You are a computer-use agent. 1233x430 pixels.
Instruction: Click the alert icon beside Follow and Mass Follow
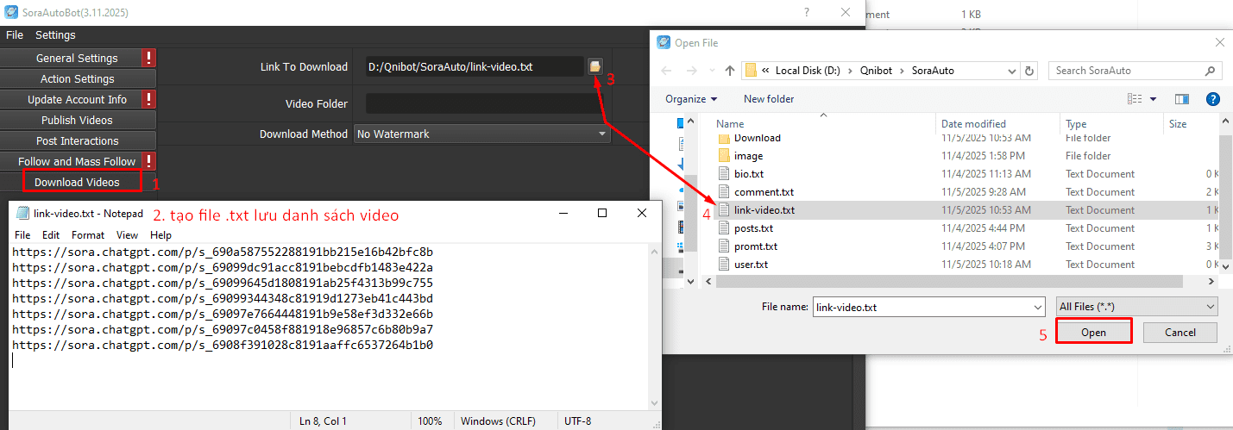pos(149,161)
